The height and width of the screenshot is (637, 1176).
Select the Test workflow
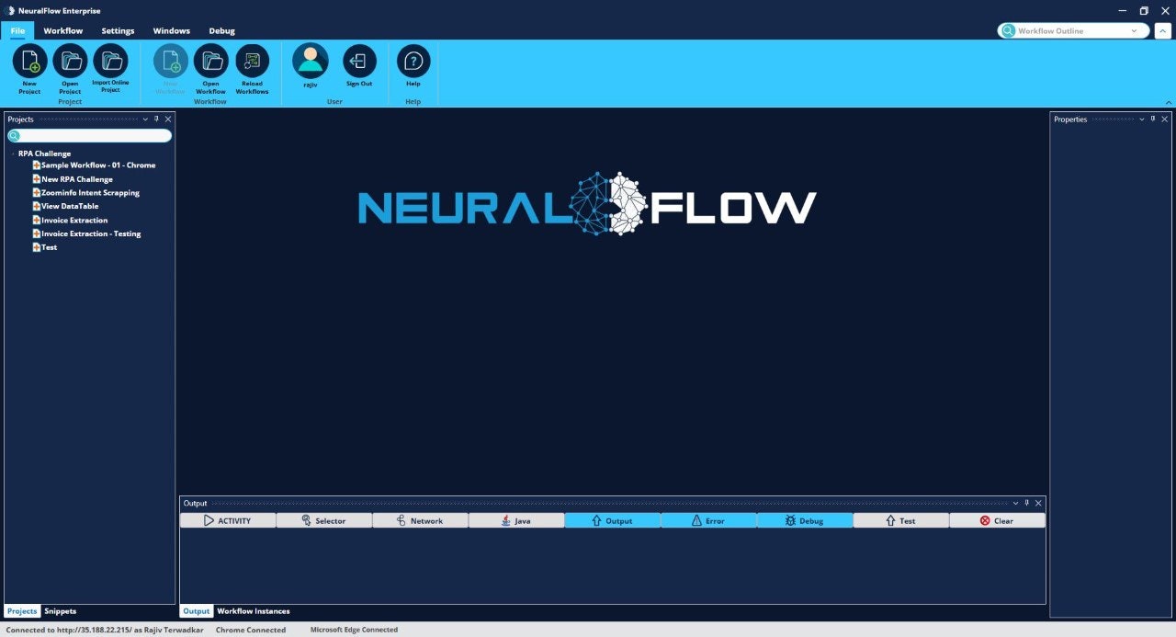pos(49,247)
